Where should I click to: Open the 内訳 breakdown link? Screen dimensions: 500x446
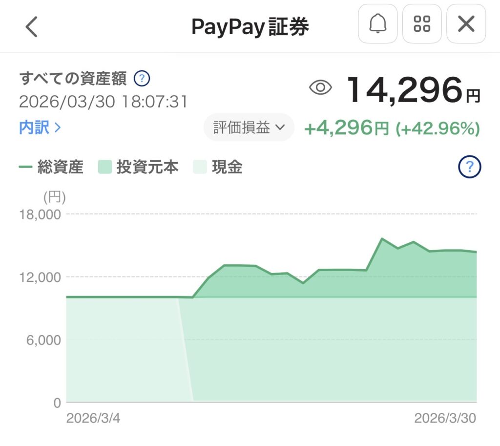point(40,128)
